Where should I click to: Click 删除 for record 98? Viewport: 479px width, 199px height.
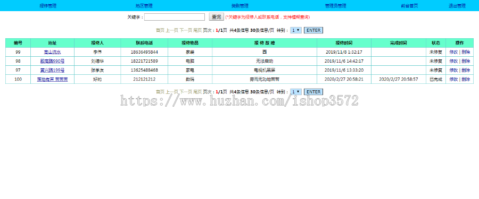tap(466, 61)
